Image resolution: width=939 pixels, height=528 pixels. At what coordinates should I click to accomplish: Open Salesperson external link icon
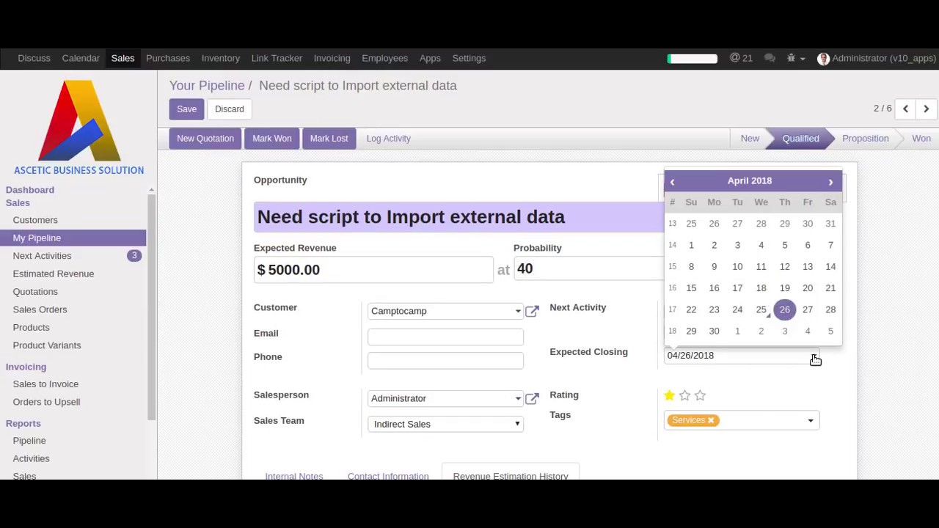532,398
